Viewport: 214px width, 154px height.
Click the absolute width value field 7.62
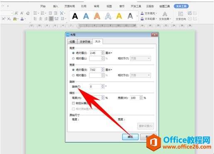[95, 70]
